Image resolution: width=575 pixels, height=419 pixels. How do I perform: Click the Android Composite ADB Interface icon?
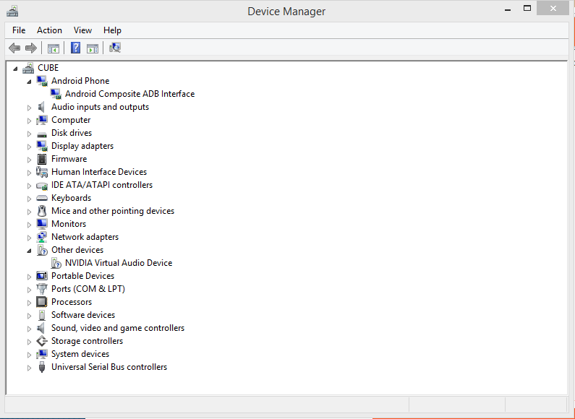pyautogui.click(x=56, y=94)
